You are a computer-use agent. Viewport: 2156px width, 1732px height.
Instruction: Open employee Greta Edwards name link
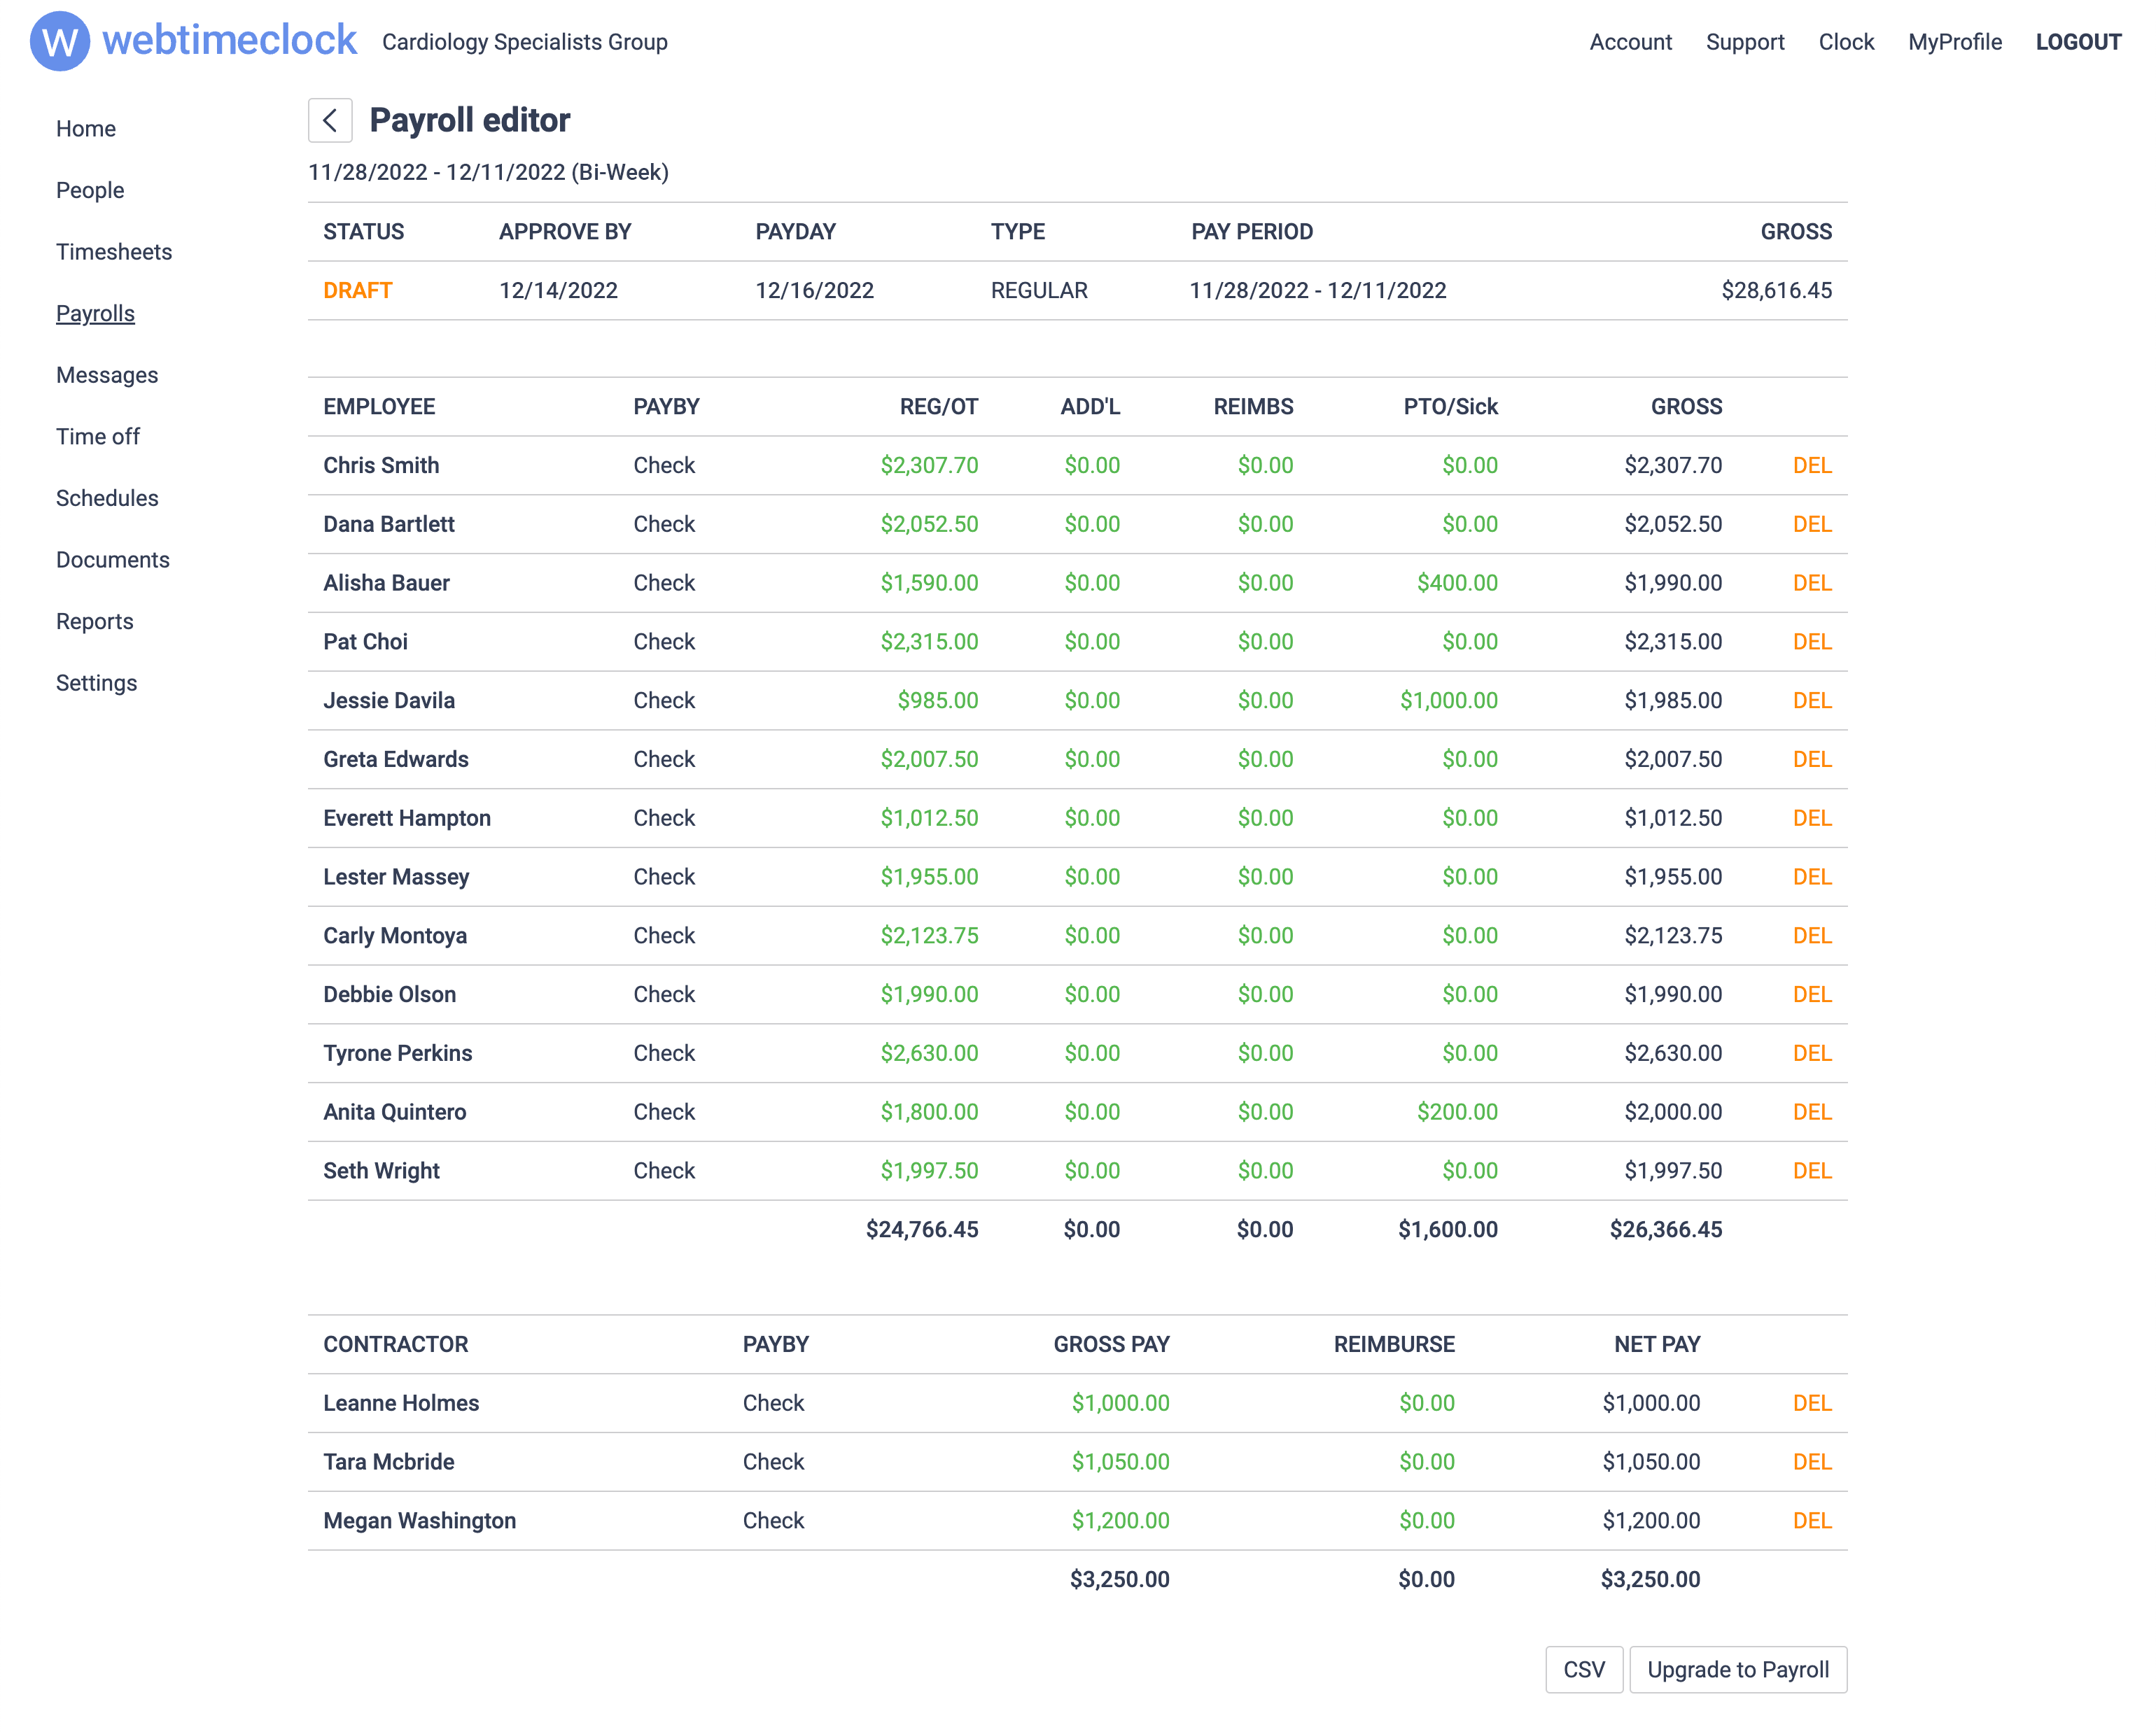(396, 759)
